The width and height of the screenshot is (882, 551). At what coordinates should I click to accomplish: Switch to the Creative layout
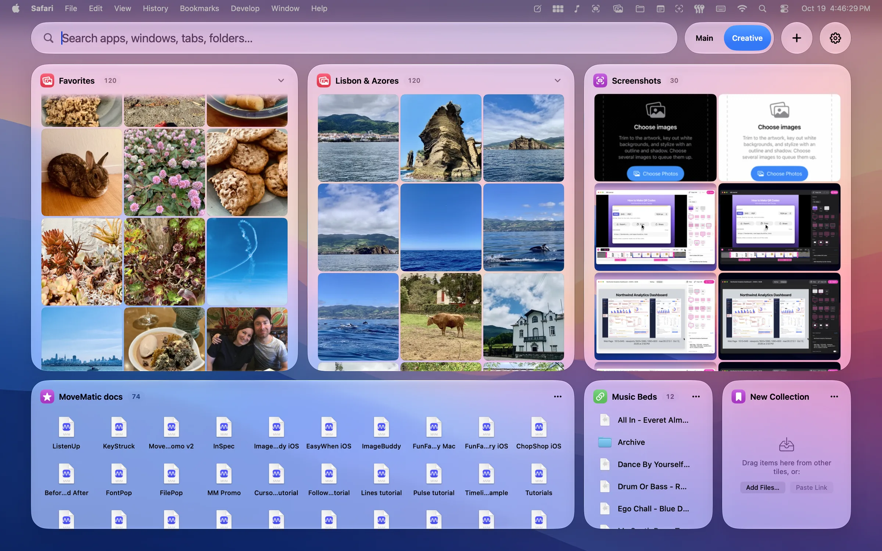(x=747, y=38)
